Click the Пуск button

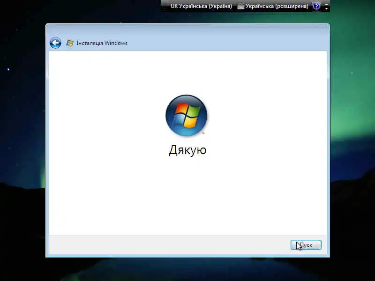pyautogui.click(x=306, y=245)
